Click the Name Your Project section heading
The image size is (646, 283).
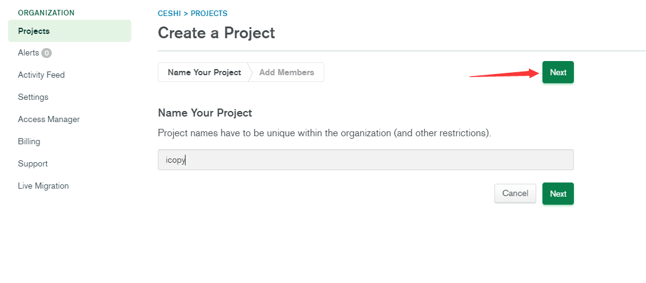(205, 113)
